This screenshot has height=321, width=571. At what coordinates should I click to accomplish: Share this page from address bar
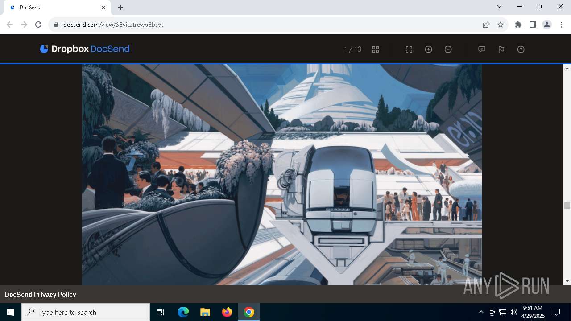coord(486,25)
